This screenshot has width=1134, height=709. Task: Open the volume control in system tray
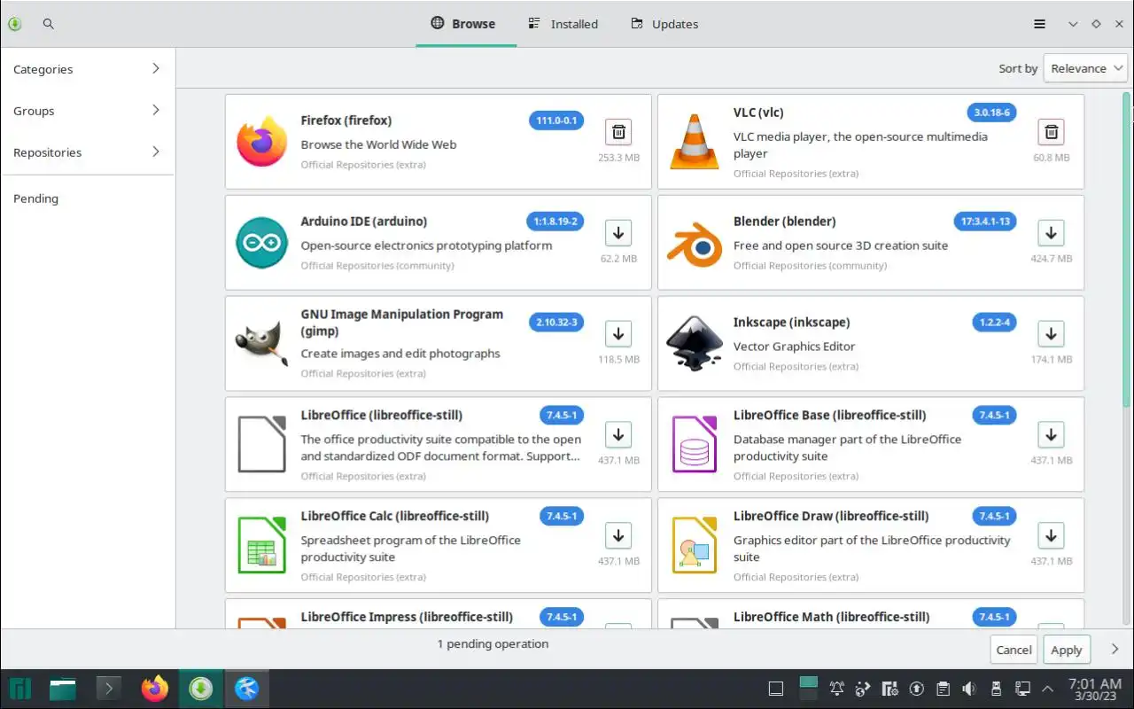pos(969,689)
